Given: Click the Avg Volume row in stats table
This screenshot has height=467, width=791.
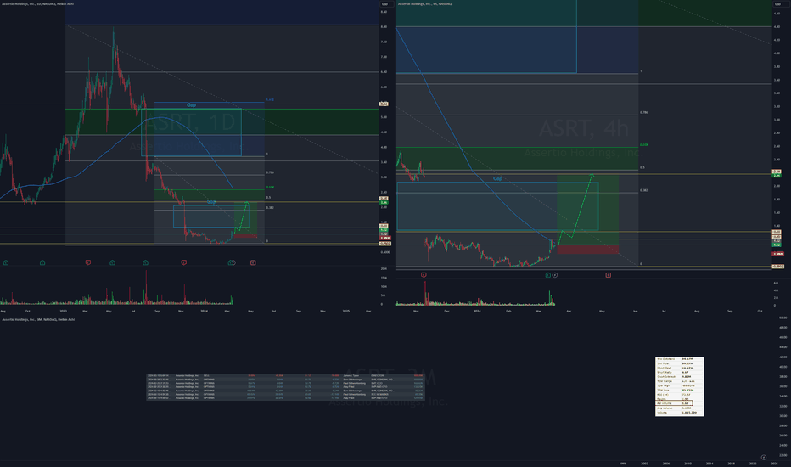Looking at the screenshot, I should [x=680, y=408].
